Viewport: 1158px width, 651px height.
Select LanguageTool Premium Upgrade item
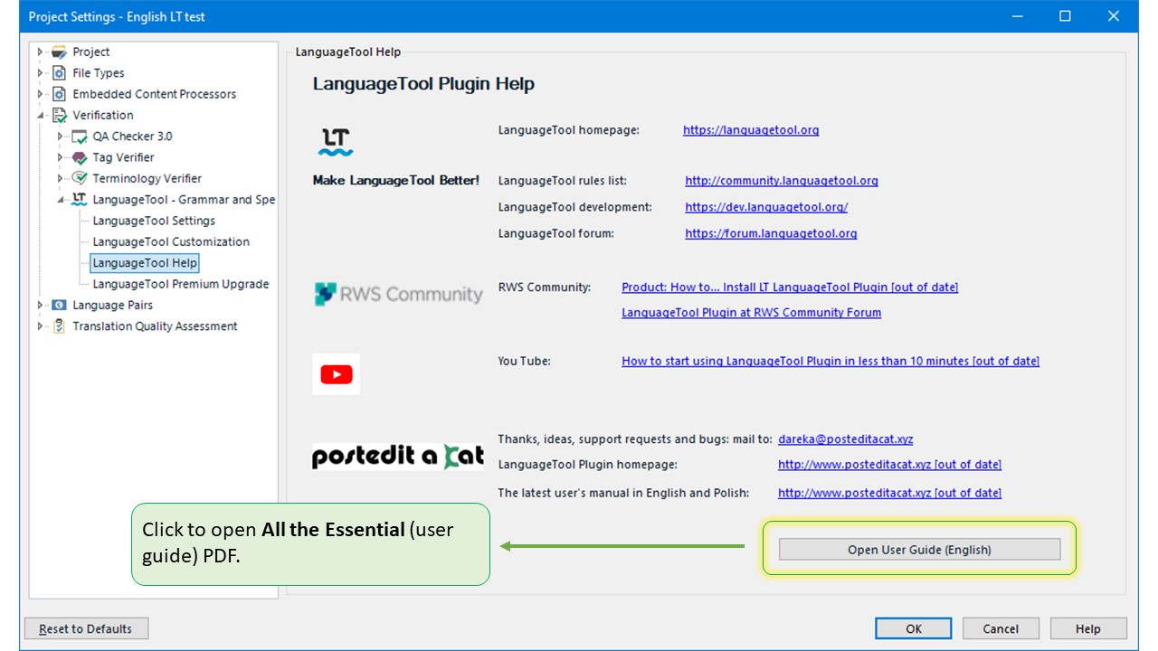(x=180, y=284)
